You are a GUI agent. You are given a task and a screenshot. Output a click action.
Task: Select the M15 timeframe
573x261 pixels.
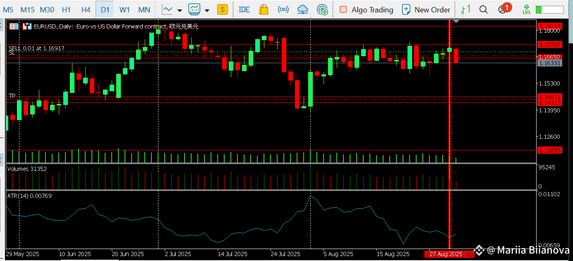click(x=27, y=9)
